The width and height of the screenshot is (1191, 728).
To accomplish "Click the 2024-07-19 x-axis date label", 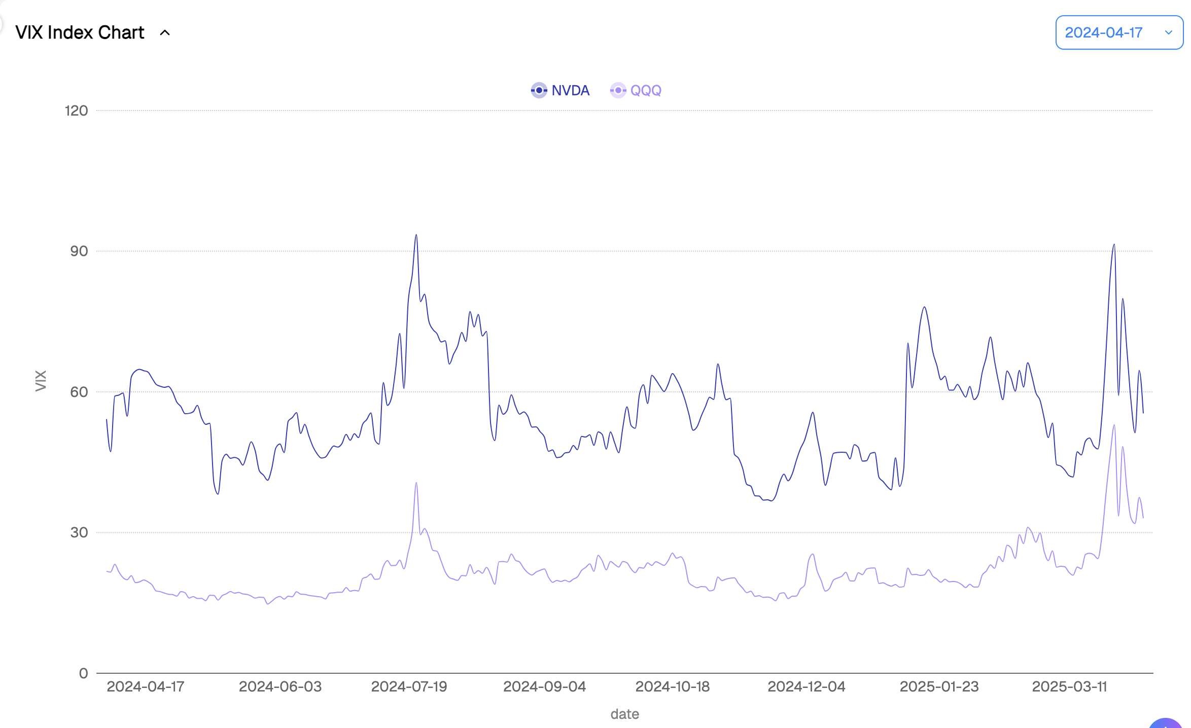I will [x=409, y=686].
